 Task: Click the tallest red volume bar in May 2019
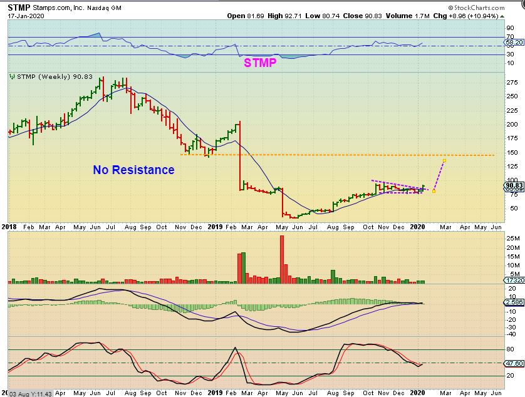[x=282, y=259]
